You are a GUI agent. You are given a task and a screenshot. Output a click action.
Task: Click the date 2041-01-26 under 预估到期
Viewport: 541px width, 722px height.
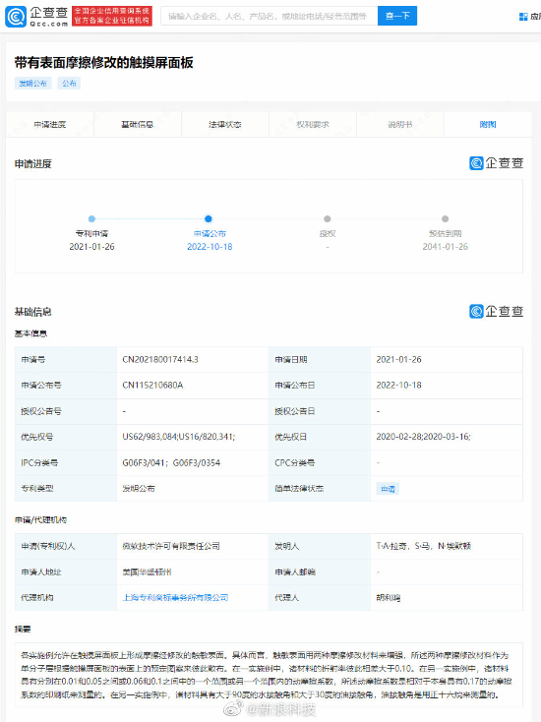click(446, 247)
